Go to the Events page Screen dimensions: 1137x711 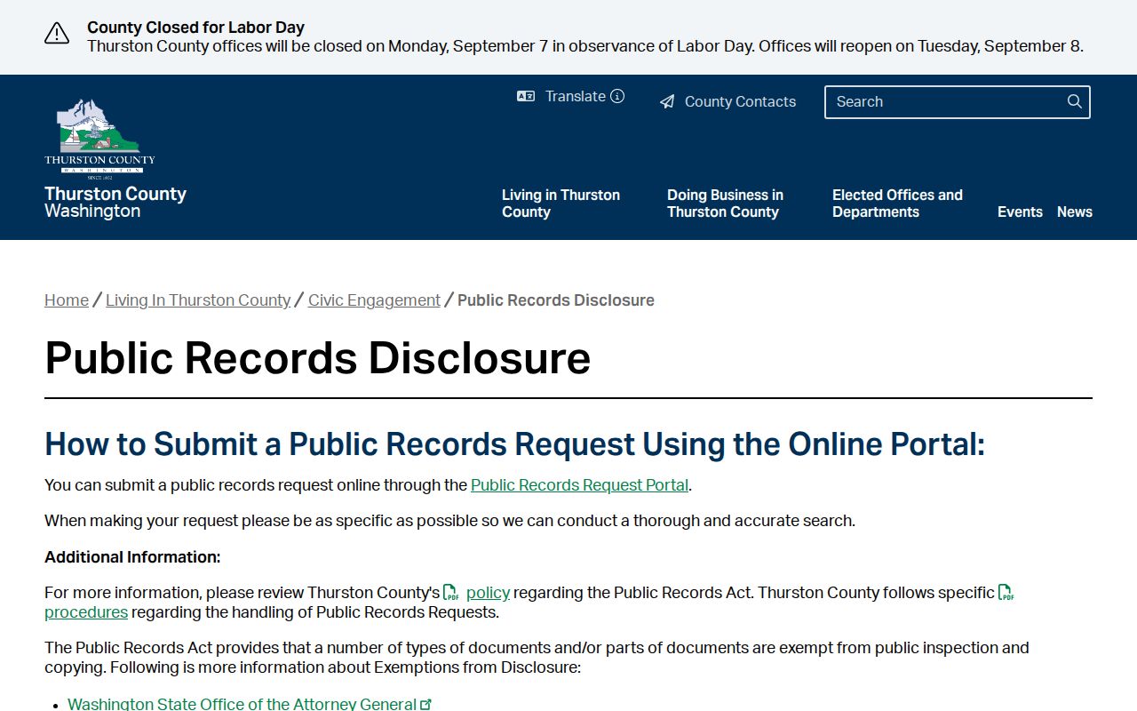tap(1020, 212)
